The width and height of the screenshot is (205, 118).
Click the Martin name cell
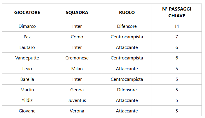click(27, 90)
